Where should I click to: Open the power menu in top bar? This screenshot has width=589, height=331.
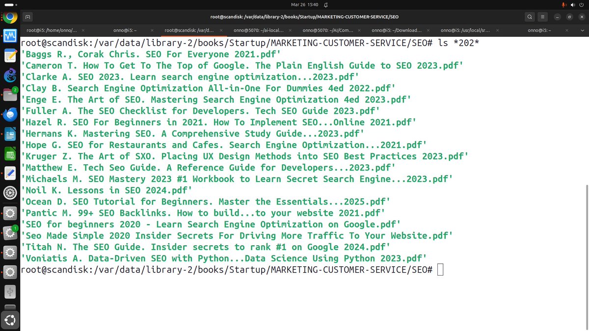(x=581, y=4)
